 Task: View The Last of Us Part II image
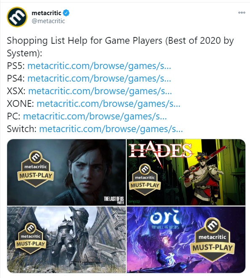click(x=66, y=172)
